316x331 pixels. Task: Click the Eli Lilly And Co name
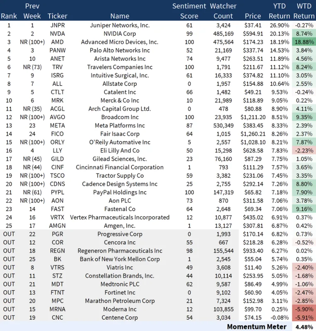tap(120, 150)
